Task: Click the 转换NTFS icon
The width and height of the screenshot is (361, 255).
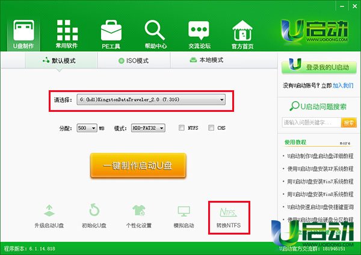Action: click(x=228, y=212)
